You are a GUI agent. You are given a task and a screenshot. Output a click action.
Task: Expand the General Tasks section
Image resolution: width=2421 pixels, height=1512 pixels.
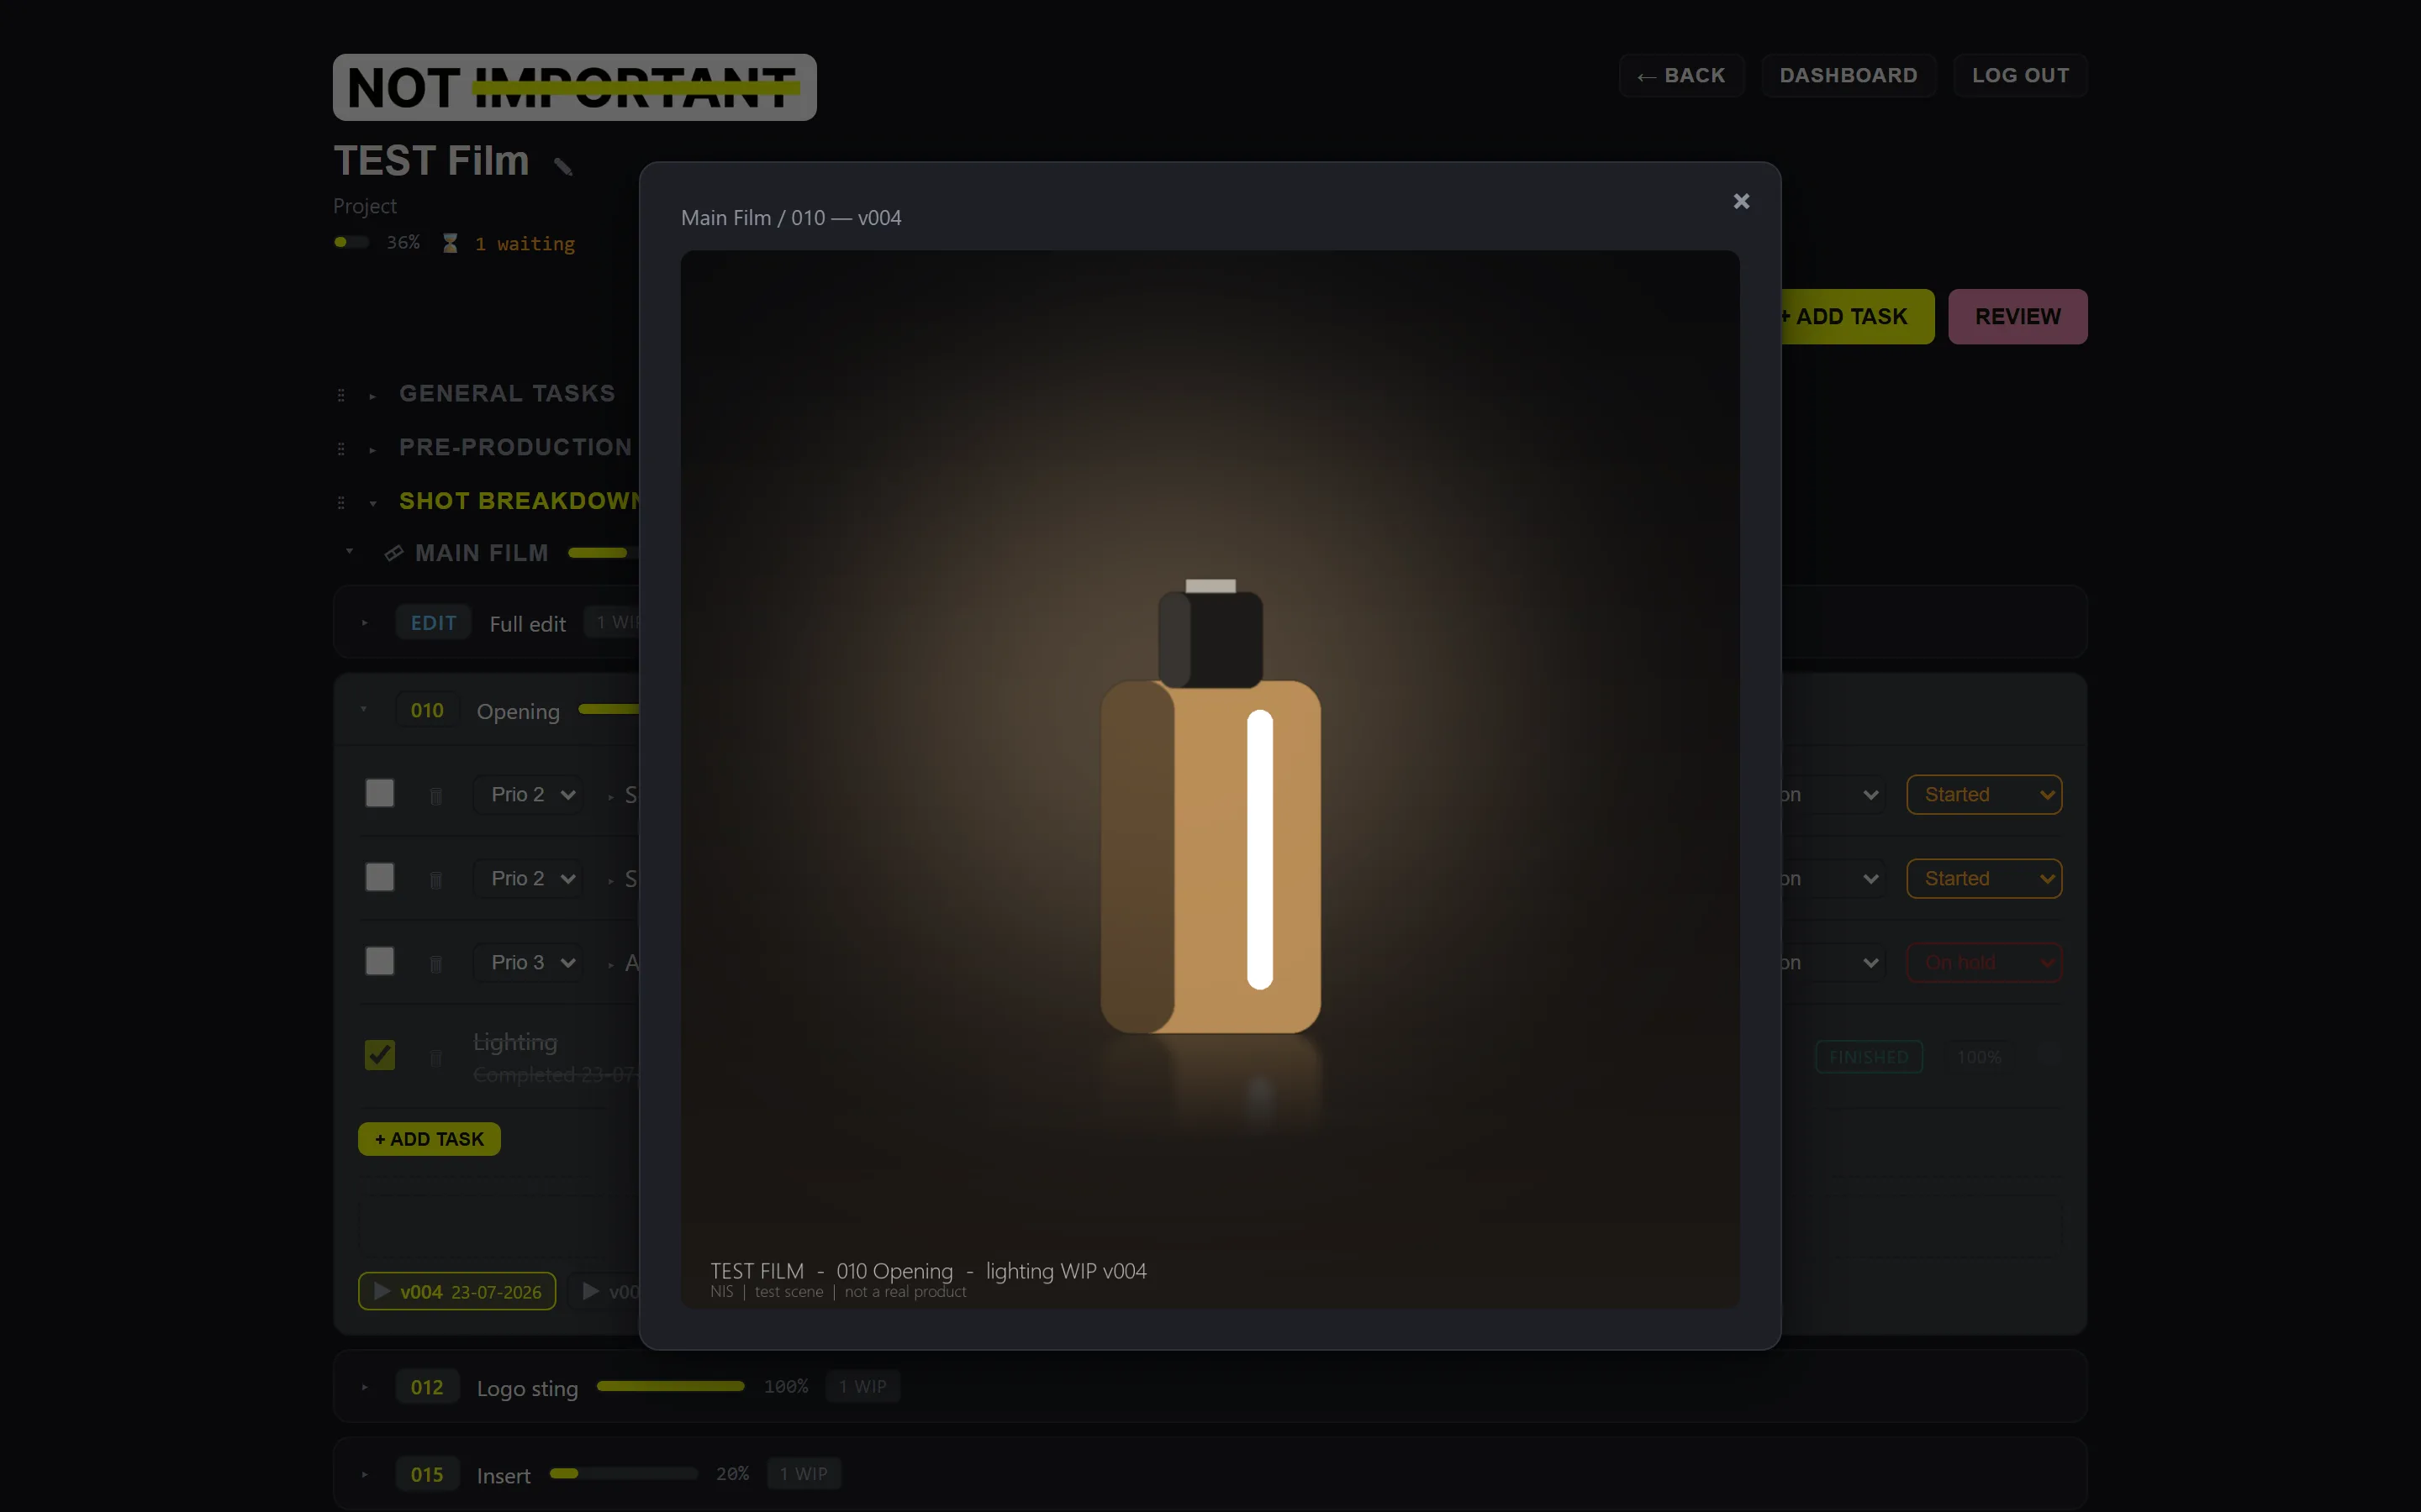pyautogui.click(x=372, y=396)
